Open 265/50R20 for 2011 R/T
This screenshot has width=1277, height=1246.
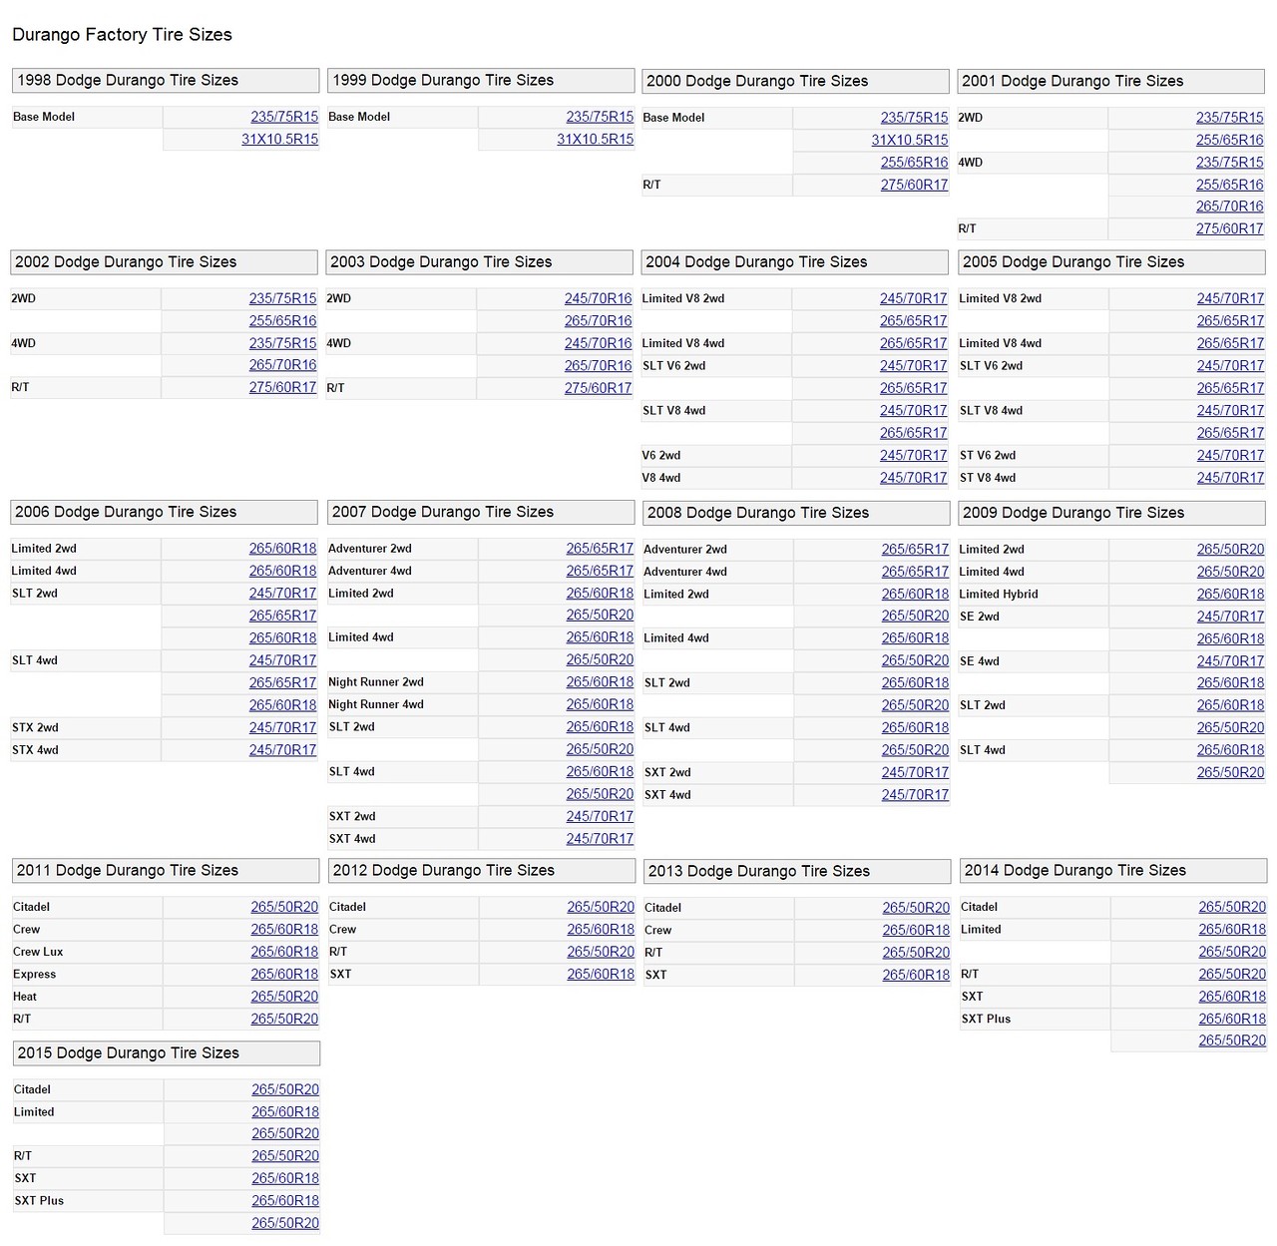[x=284, y=1019]
